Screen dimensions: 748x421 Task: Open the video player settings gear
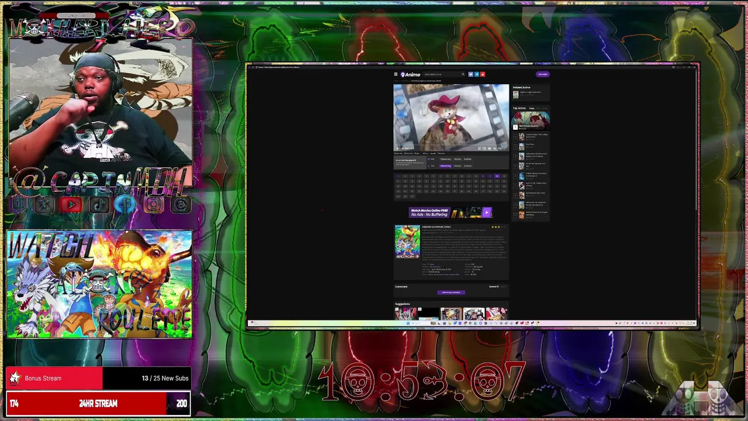494,149
